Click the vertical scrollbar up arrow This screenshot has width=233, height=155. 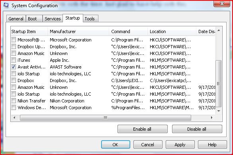(x=219, y=30)
